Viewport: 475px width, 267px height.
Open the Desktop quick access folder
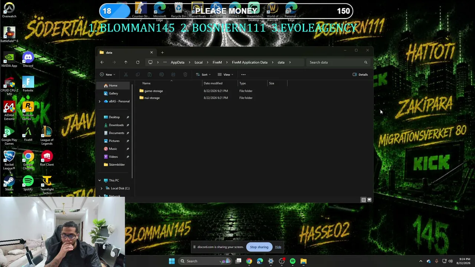tap(114, 117)
